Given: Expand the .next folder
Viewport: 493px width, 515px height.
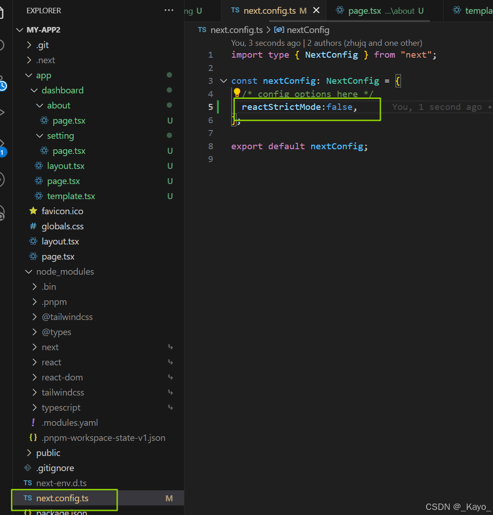Looking at the screenshot, I should pyautogui.click(x=29, y=60).
